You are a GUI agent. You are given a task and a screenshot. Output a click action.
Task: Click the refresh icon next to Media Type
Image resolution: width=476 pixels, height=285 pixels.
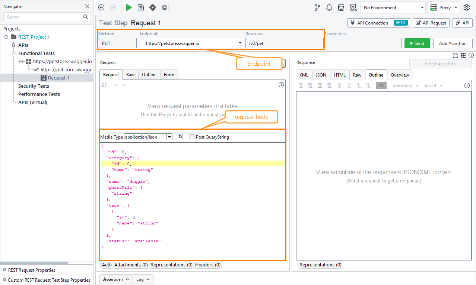180,137
